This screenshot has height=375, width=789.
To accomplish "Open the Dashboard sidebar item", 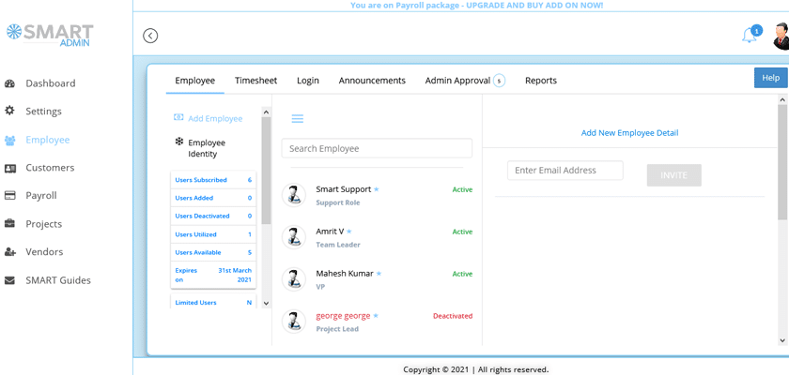I will point(50,83).
